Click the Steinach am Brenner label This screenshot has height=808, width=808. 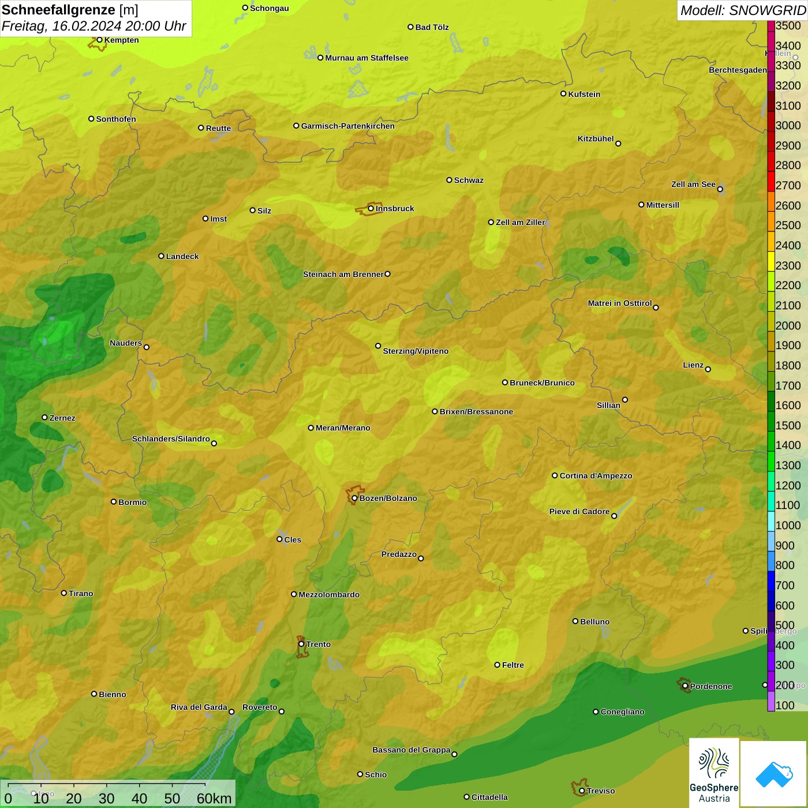pyautogui.click(x=343, y=274)
